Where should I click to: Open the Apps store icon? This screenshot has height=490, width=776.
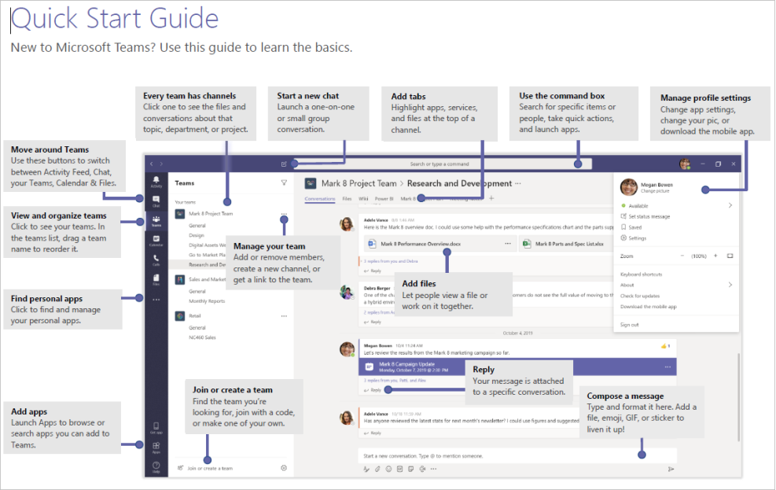(x=156, y=448)
